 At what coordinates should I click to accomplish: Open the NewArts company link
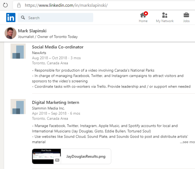(39, 53)
